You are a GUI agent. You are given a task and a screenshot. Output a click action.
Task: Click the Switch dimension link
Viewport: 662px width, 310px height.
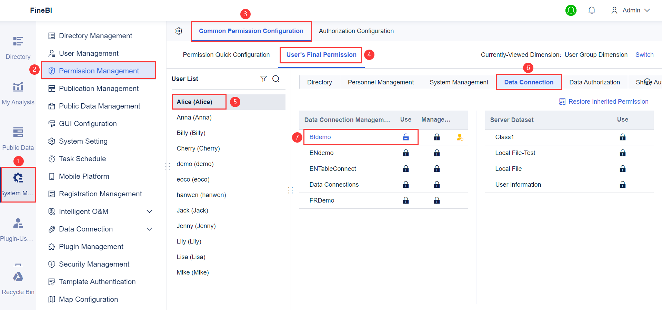pyautogui.click(x=644, y=55)
